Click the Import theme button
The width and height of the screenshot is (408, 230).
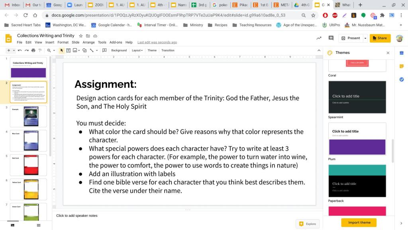click(359, 222)
